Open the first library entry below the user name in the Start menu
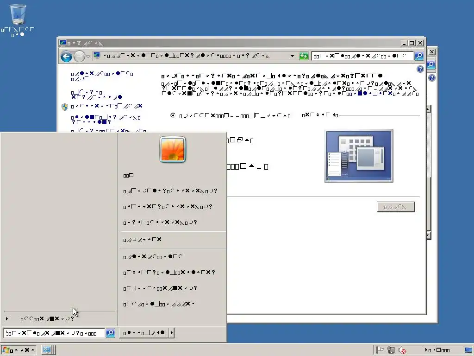 (x=170, y=191)
